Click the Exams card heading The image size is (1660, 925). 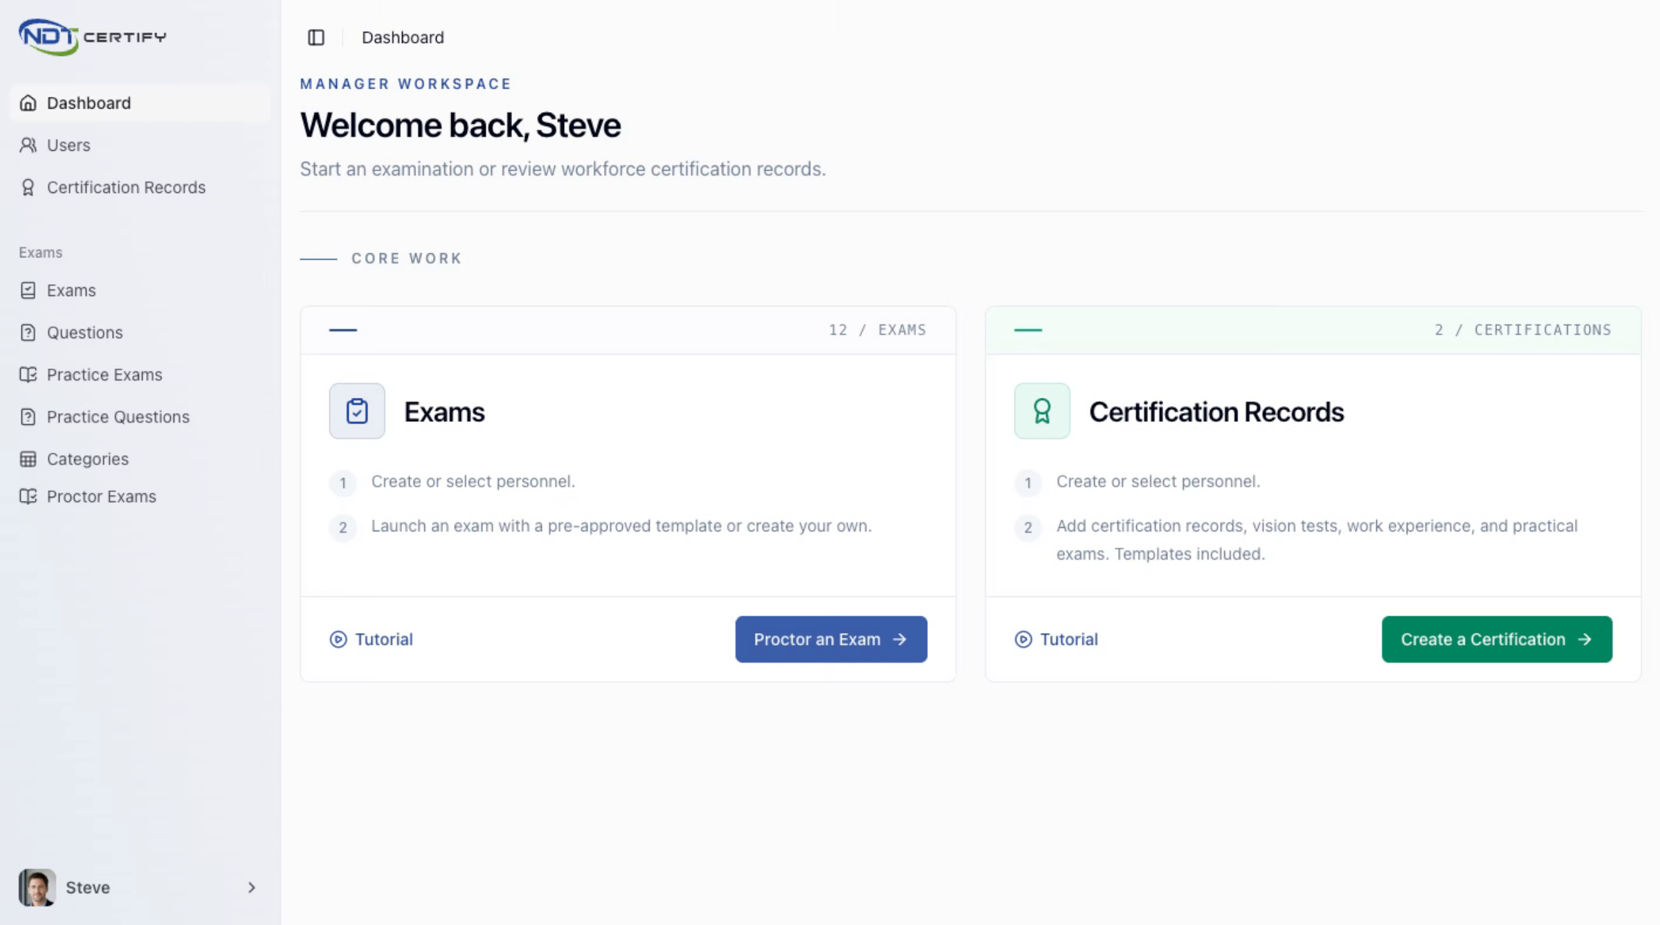(444, 412)
